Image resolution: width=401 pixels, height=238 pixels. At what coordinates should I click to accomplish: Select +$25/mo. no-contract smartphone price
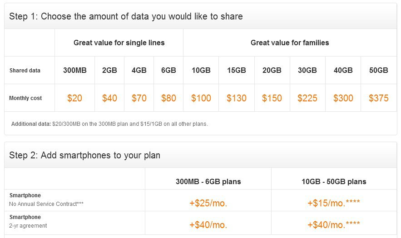208,203
